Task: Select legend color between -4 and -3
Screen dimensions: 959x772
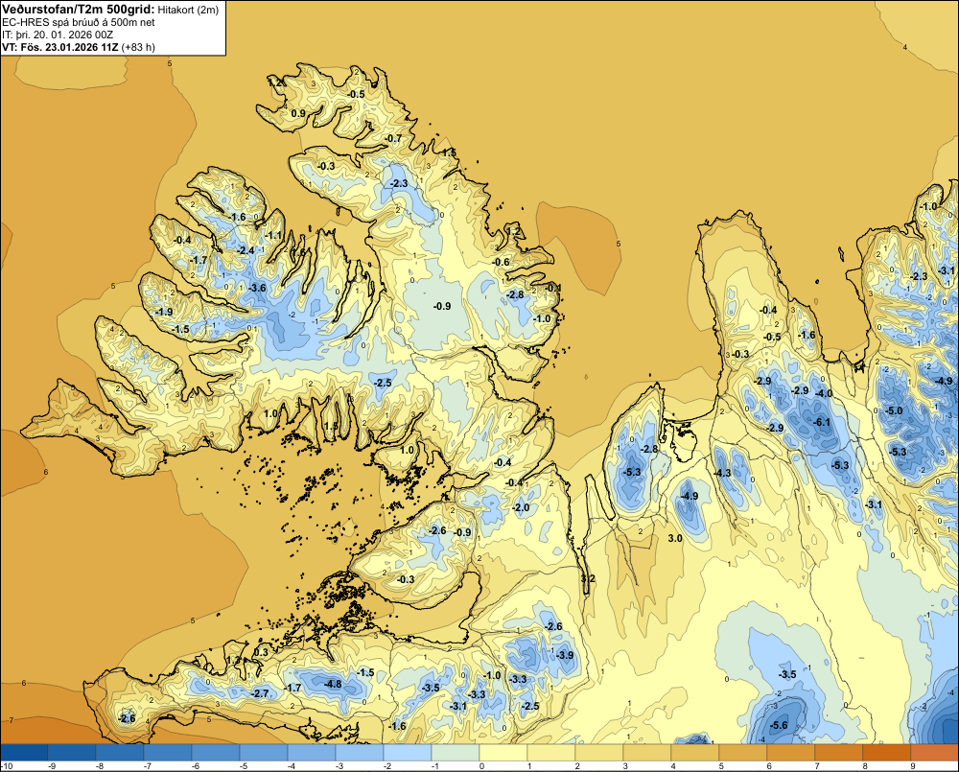Action: 312,752
